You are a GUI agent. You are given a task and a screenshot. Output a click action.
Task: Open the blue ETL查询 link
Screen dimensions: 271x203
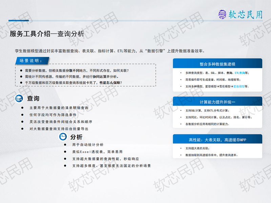[x=240, y=73]
